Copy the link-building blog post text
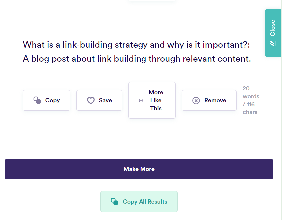286x220 pixels. coord(46,100)
